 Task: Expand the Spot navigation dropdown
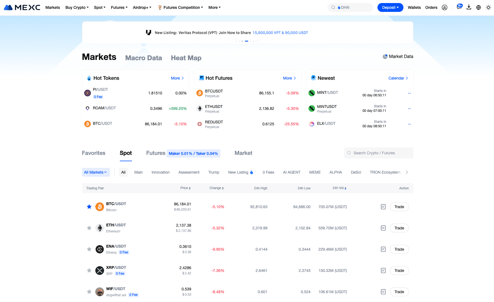point(100,7)
